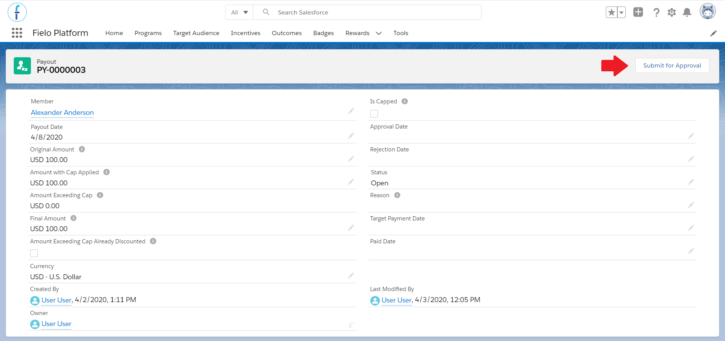Image resolution: width=725 pixels, height=341 pixels.
Task: Click the Last Modified By avatar icon
Action: point(375,301)
